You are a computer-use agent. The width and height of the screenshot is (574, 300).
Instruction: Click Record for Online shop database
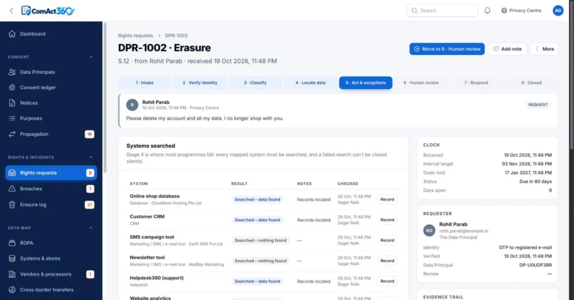point(387,199)
